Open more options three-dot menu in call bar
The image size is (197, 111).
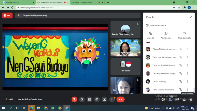coord(112,99)
